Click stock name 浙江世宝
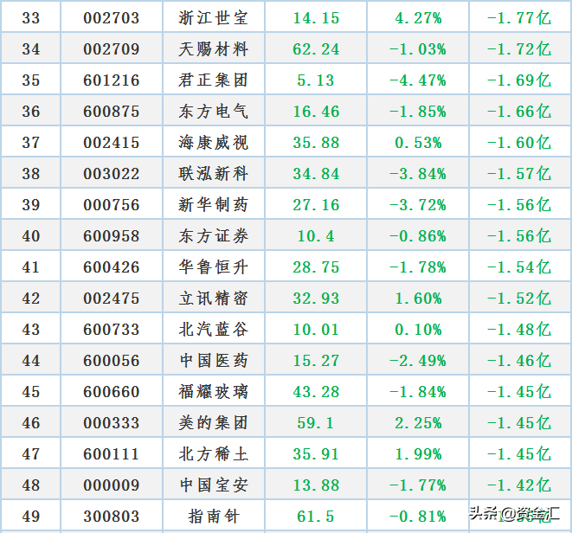Image resolution: width=572 pixels, height=533 pixels. 214,18
